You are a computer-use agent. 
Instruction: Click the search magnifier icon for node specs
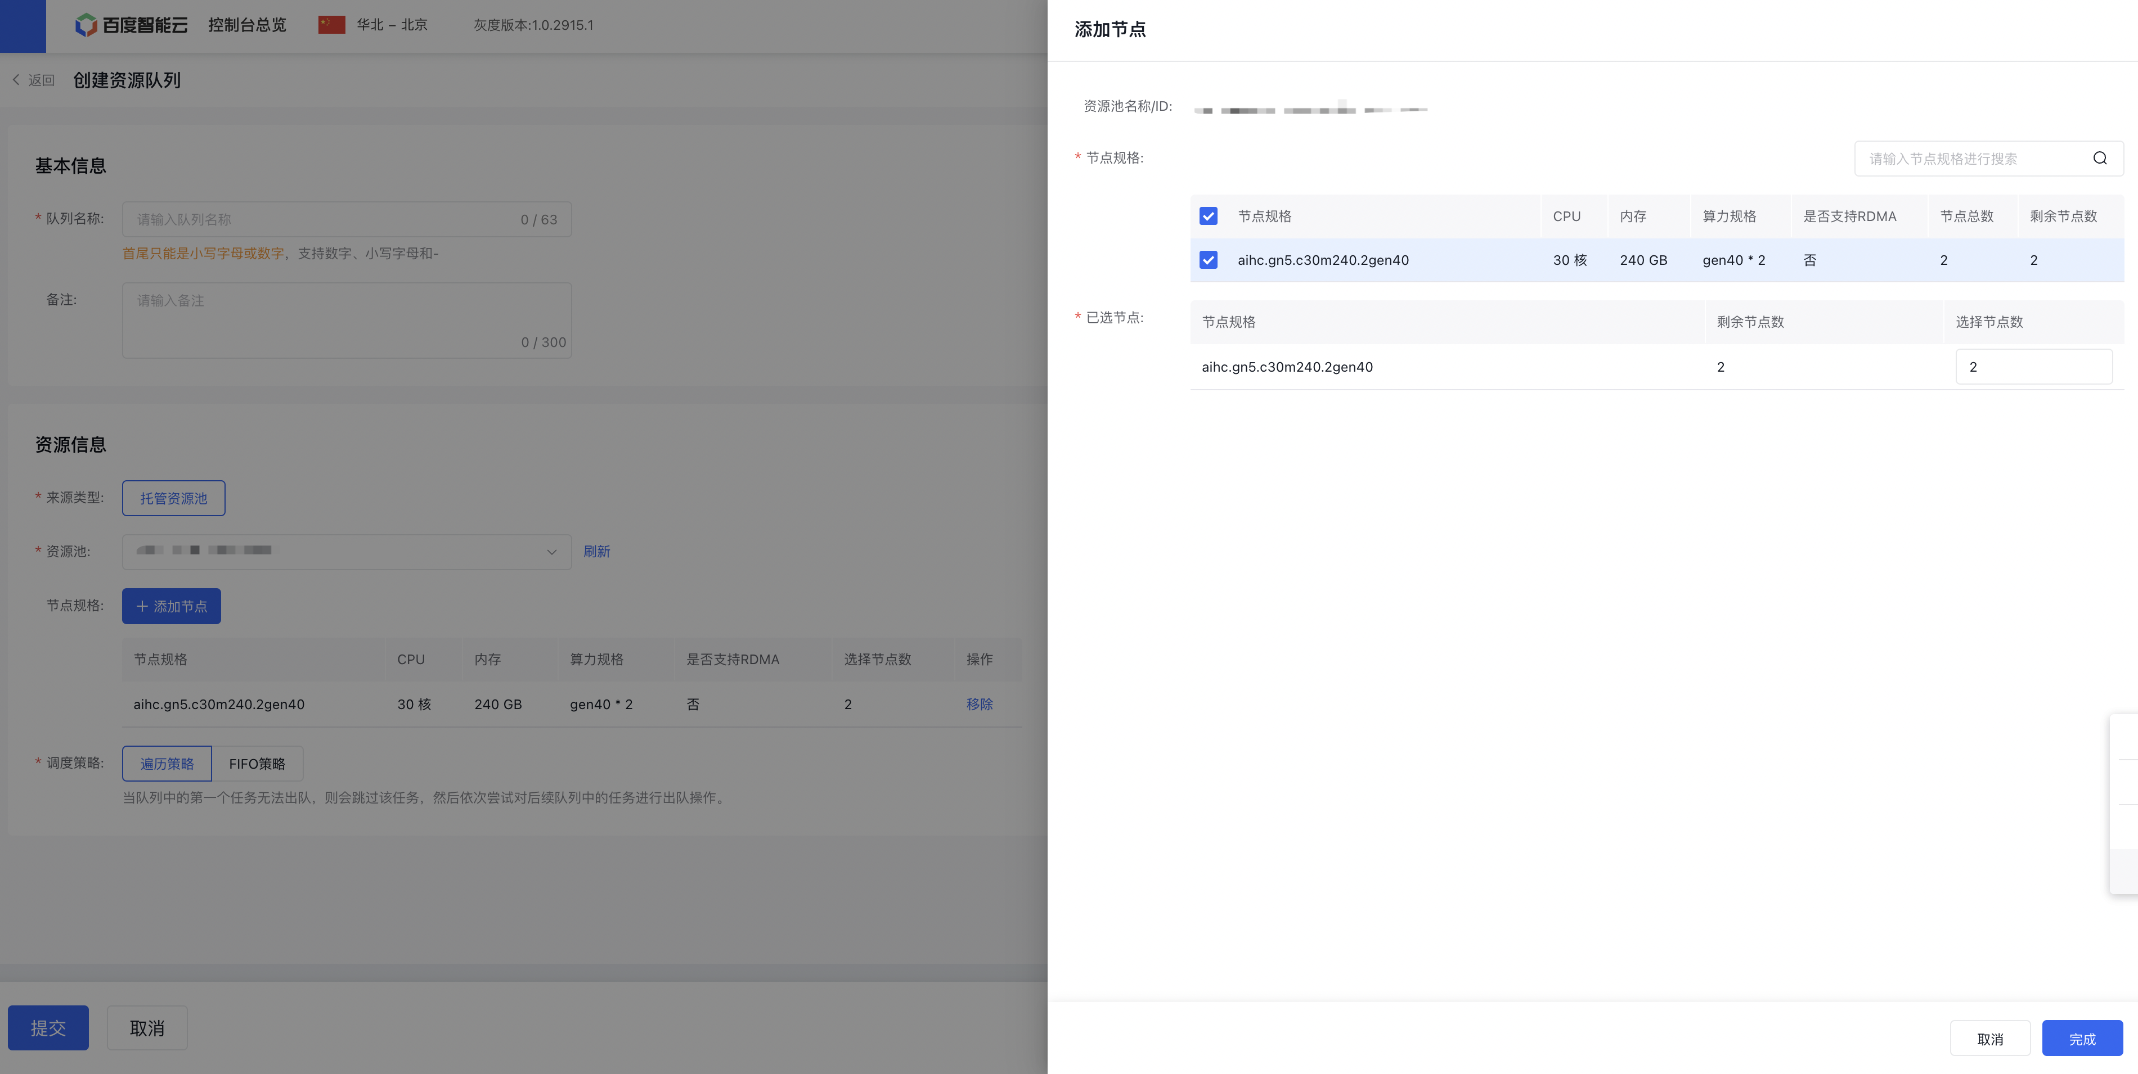[2100, 159]
